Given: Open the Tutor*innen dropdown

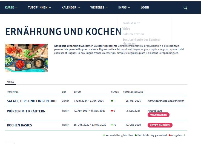Looking at the screenshot, I should [39, 8].
